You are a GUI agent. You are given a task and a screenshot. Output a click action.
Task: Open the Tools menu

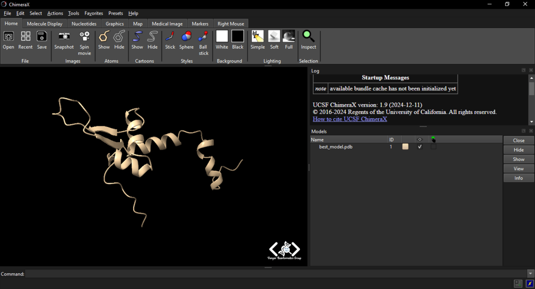point(73,13)
